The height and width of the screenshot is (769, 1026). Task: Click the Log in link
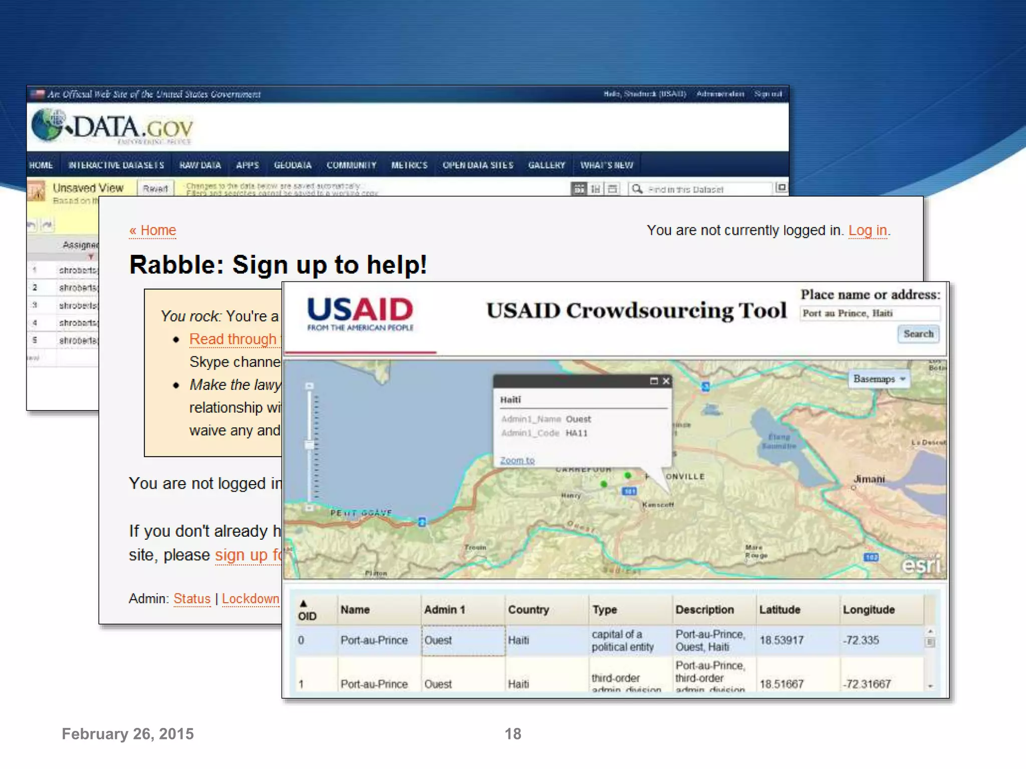coord(867,230)
